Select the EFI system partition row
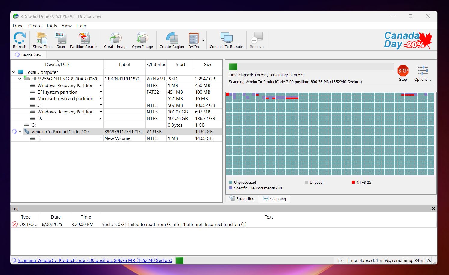 [117, 92]
